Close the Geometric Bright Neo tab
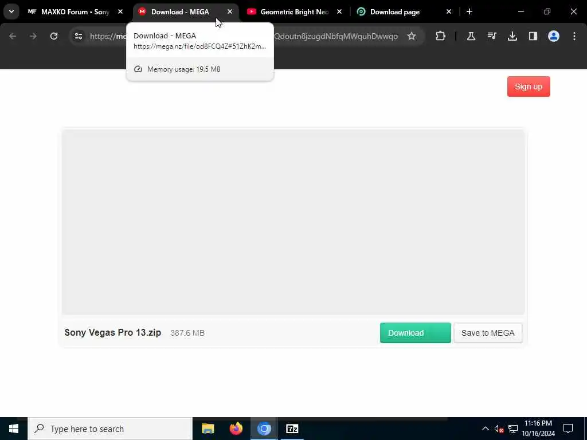Image resolution: width=587 pixels, height=440 pixels. [x=339, y=12]
